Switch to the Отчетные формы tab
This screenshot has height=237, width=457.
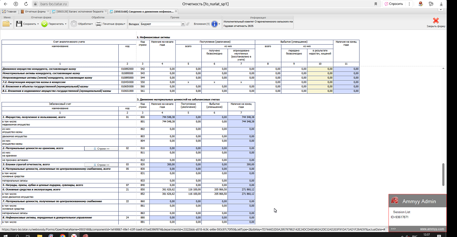point(36,11)
